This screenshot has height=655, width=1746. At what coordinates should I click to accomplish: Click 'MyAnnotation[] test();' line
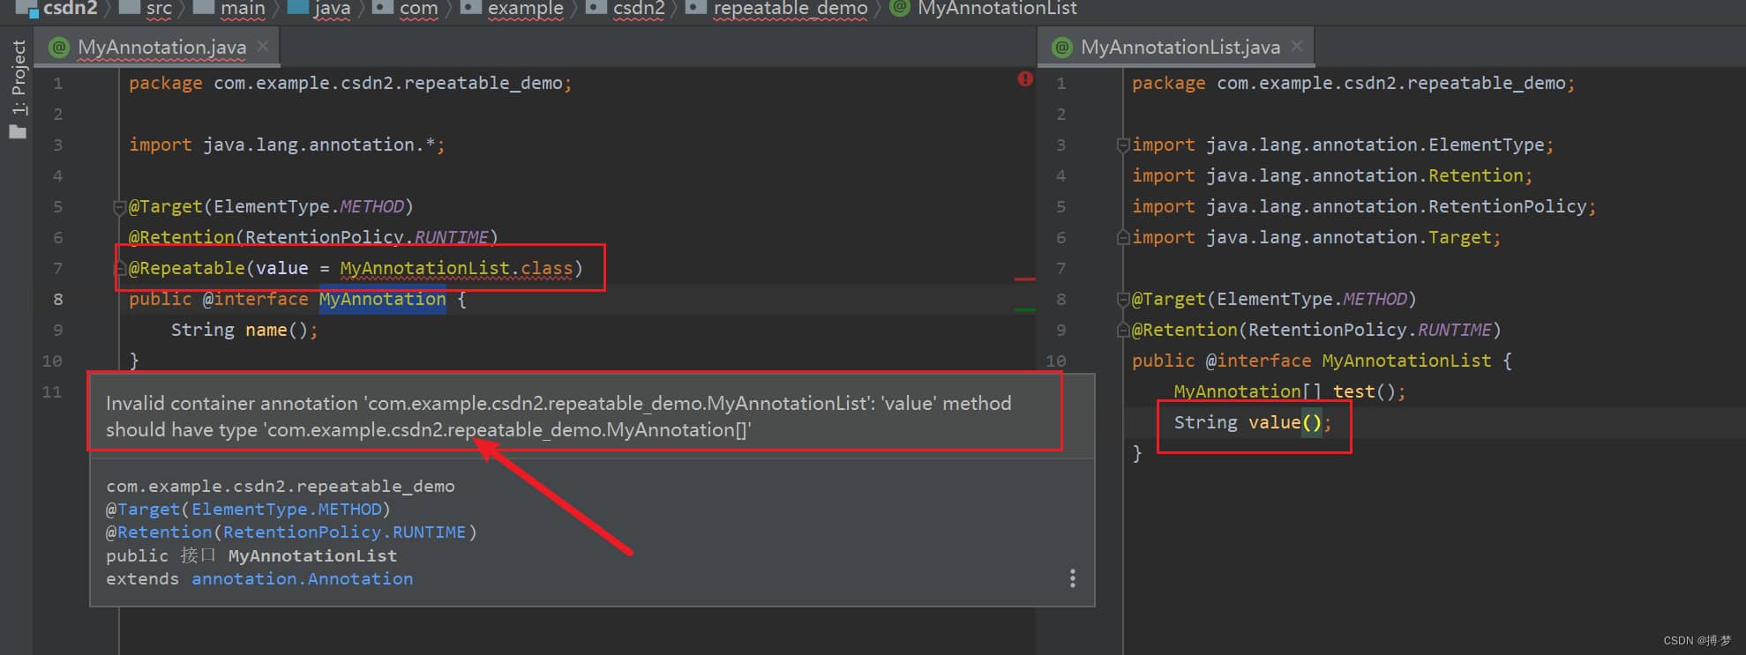click(1289, 391)
